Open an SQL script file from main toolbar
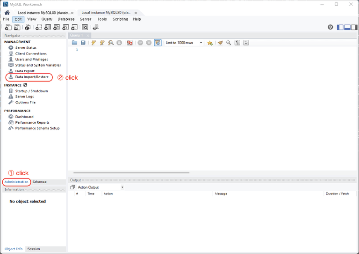The width and height of the screenshot is (359, 254). point(17,27)
